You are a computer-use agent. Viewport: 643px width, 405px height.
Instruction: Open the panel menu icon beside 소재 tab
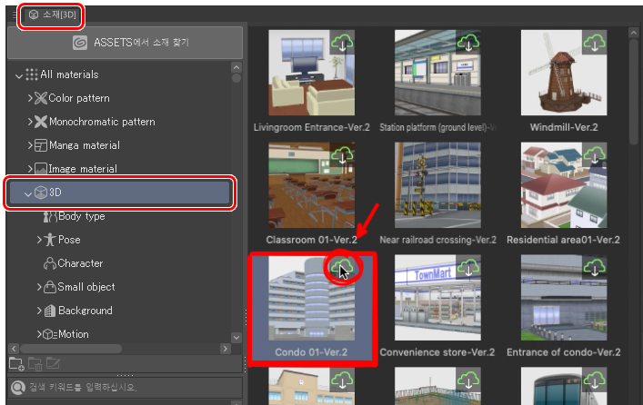12,15
